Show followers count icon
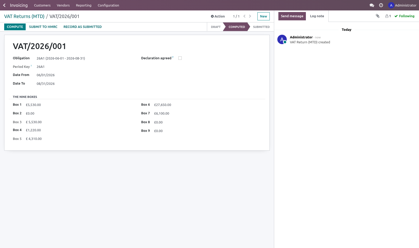This screenshot has width=419, height=248. point(388,16)
